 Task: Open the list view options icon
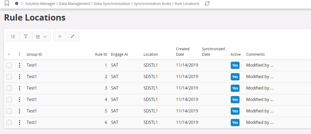point(13,37)
